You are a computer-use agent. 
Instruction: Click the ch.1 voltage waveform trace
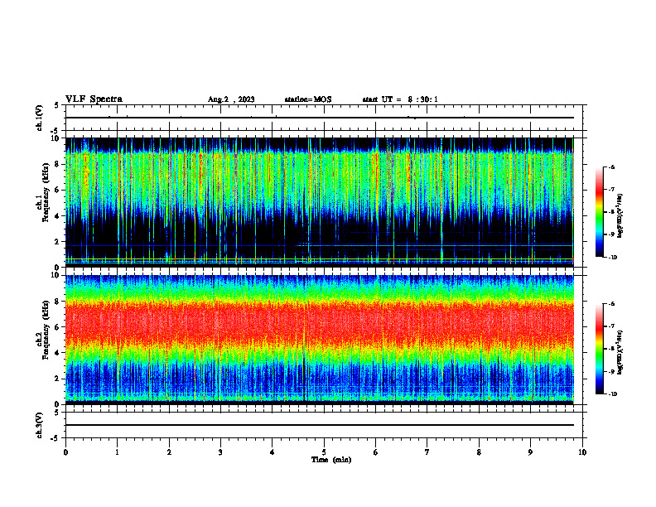click(x=320, y=118)
